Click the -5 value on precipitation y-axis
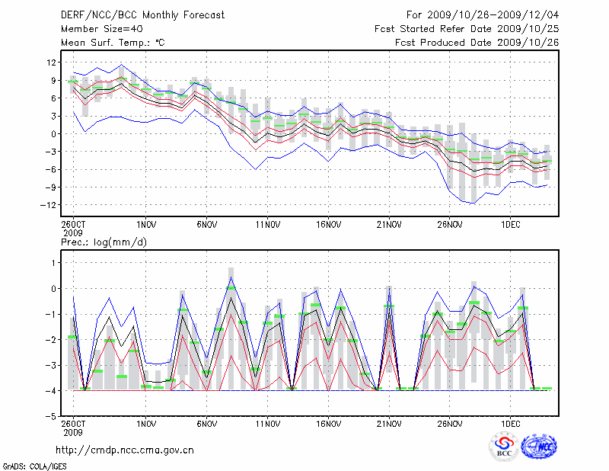The image size is (609, 471). pos(50,416)
